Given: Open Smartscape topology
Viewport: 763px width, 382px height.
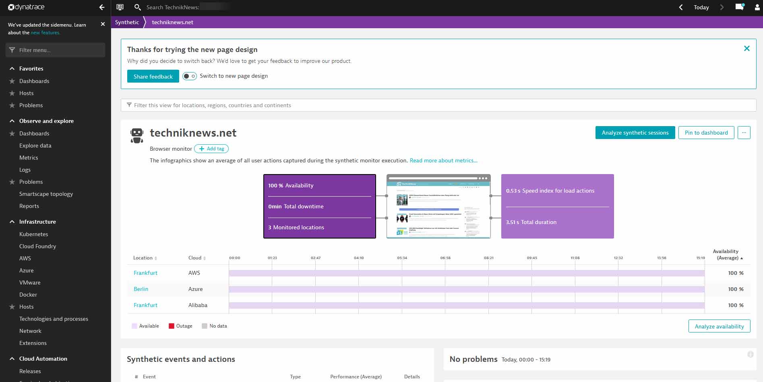Looking at the screenshot, I should tap(46, 194).
